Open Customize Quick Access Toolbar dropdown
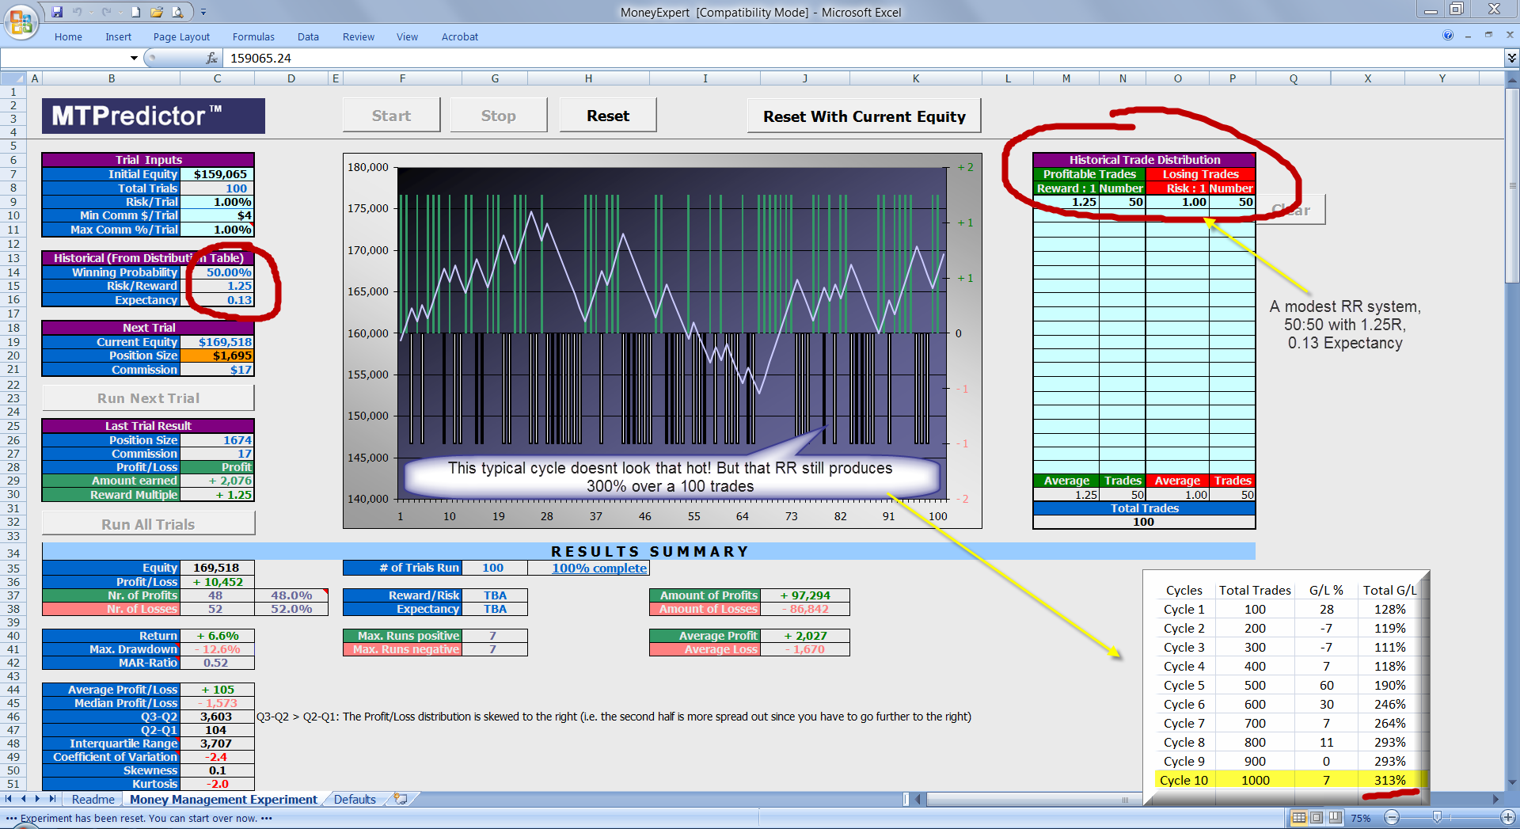1520x829 pixels. coord(203,12)
